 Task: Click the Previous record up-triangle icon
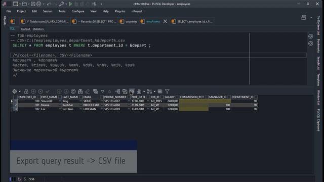pos(109,92)
